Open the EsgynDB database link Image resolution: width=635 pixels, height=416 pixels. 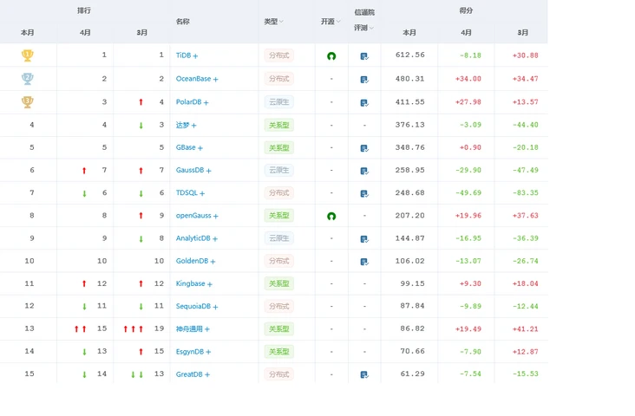point(189,352)
